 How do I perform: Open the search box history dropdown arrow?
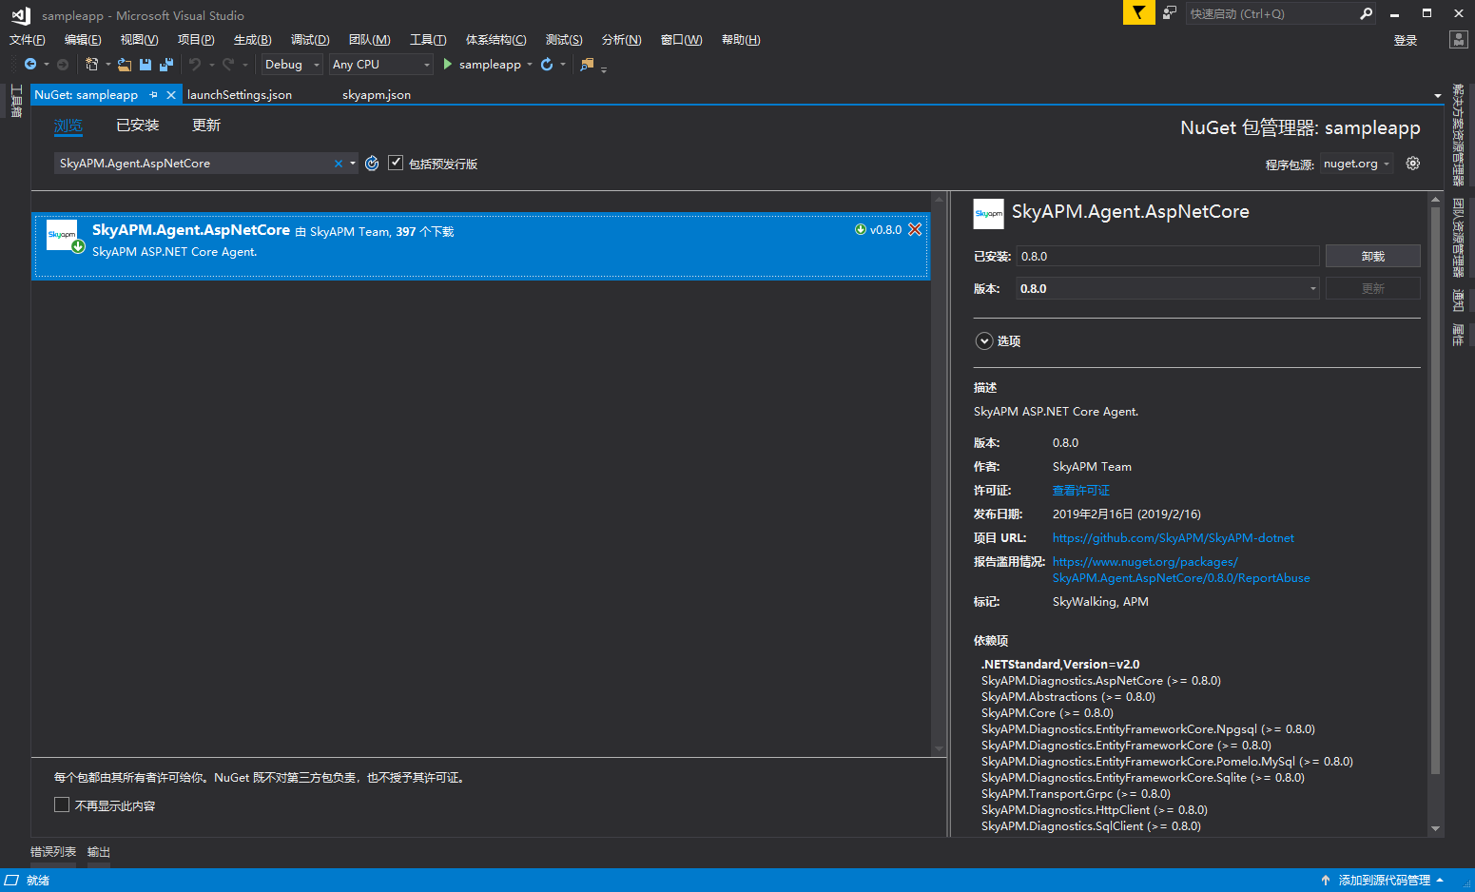click(x=353, y=164)
